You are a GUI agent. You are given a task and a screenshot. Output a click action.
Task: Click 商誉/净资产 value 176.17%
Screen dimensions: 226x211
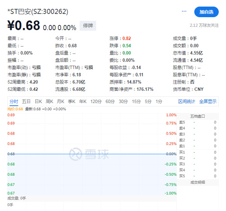coord(145,89)
